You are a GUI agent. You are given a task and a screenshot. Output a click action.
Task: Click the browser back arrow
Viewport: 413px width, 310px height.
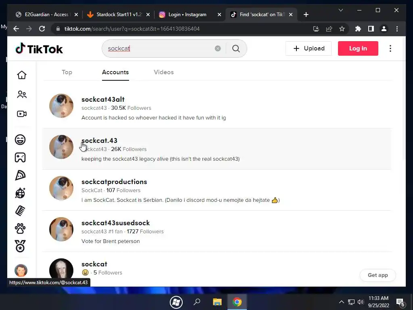tap(16, 29)
